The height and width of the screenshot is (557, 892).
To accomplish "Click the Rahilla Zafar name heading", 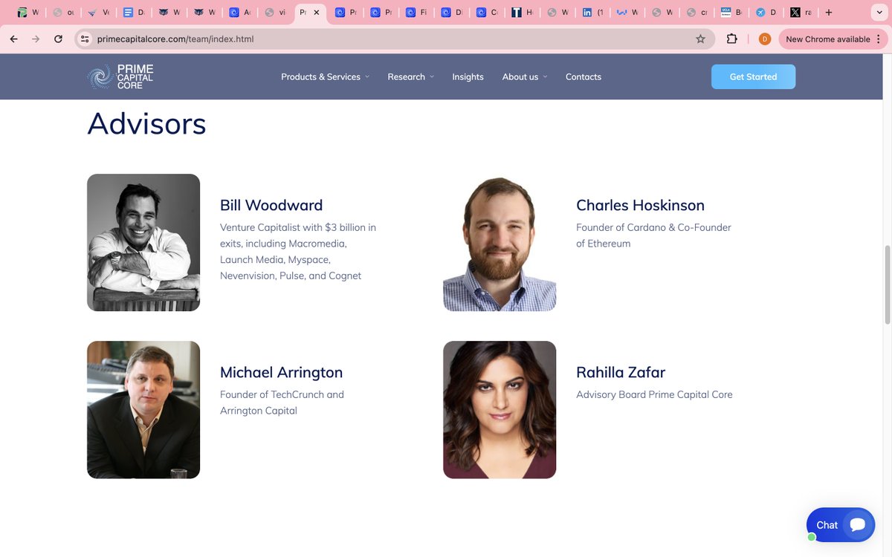I will 621,372.
